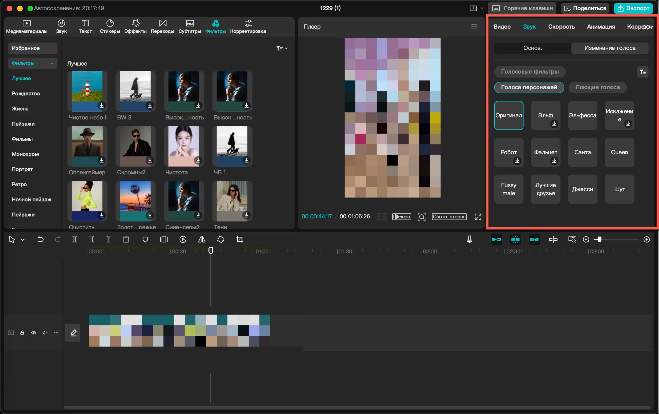Click the playhead marker on the ruler
659x414 pixels.
click(211, 250)
